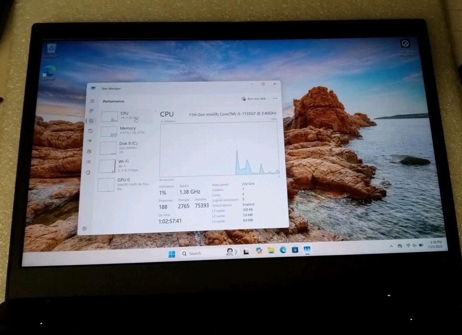462x335 pixels.
Task: Open Microsoft Edge from the taskbar
Action: (x=283, y=250)
